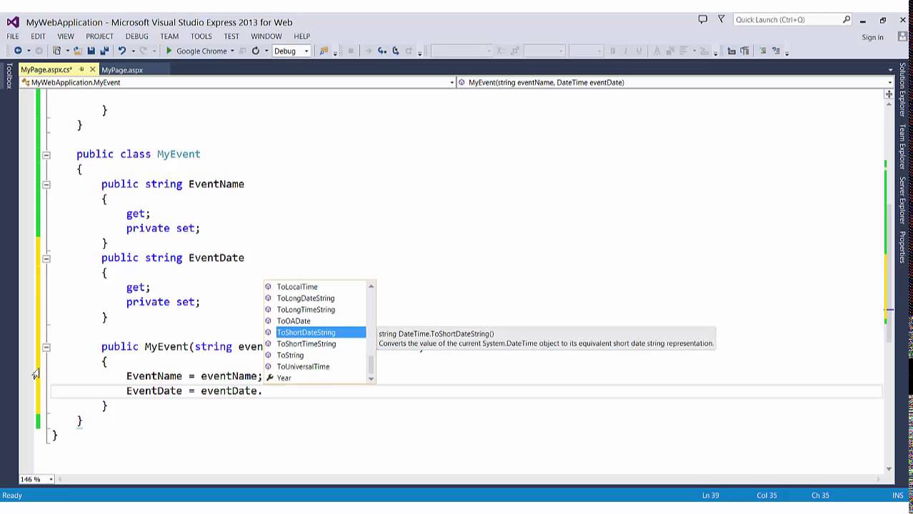The width and height of the screenshot is (913, 514).
Task: Open the Google Chrome browser dropdown arrow
Action: pyautogui.click(x=232, y=51)
